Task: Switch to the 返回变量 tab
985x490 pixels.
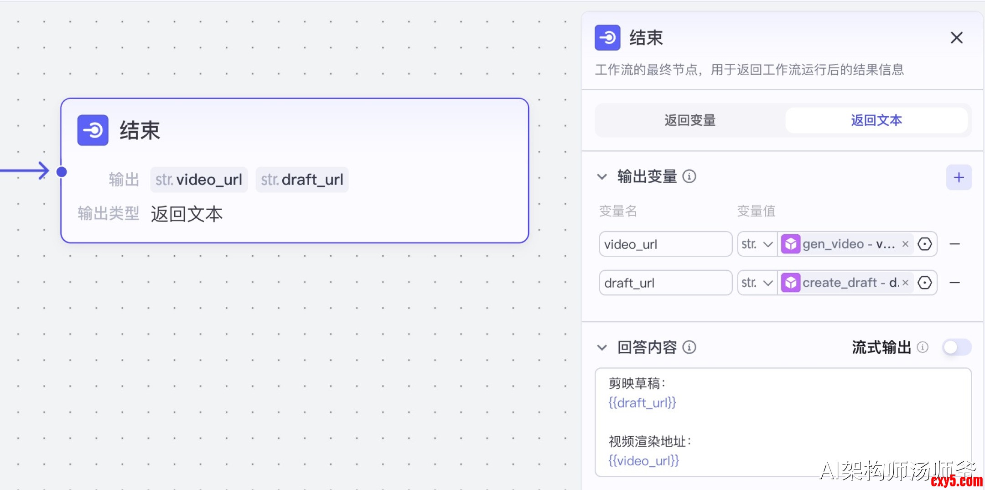Action: point(690,120)
